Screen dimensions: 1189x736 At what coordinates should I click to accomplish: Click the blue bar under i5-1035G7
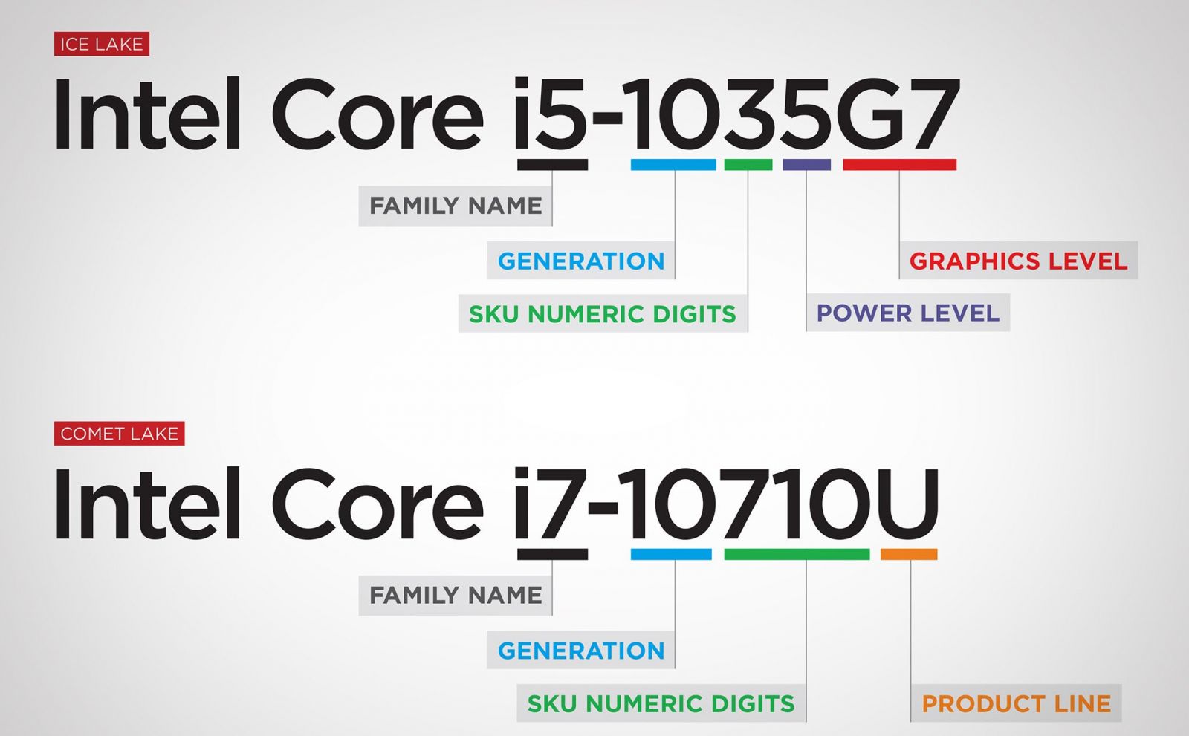pos(673,165)
